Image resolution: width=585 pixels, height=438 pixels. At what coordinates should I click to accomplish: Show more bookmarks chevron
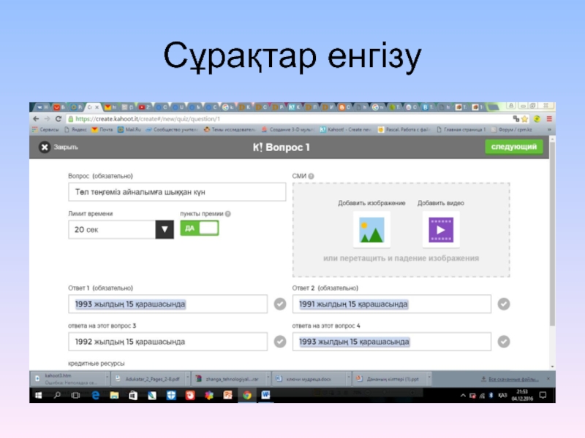point(549,130)
